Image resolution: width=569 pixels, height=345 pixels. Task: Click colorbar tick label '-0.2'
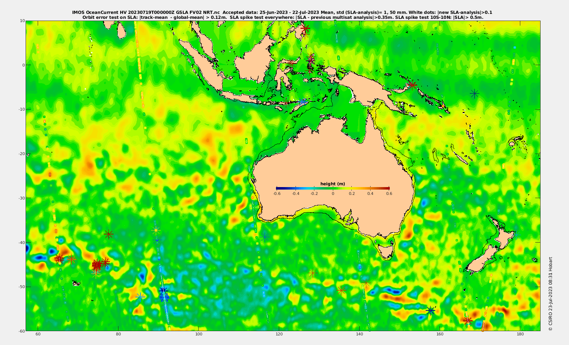(x=314, y=193)
